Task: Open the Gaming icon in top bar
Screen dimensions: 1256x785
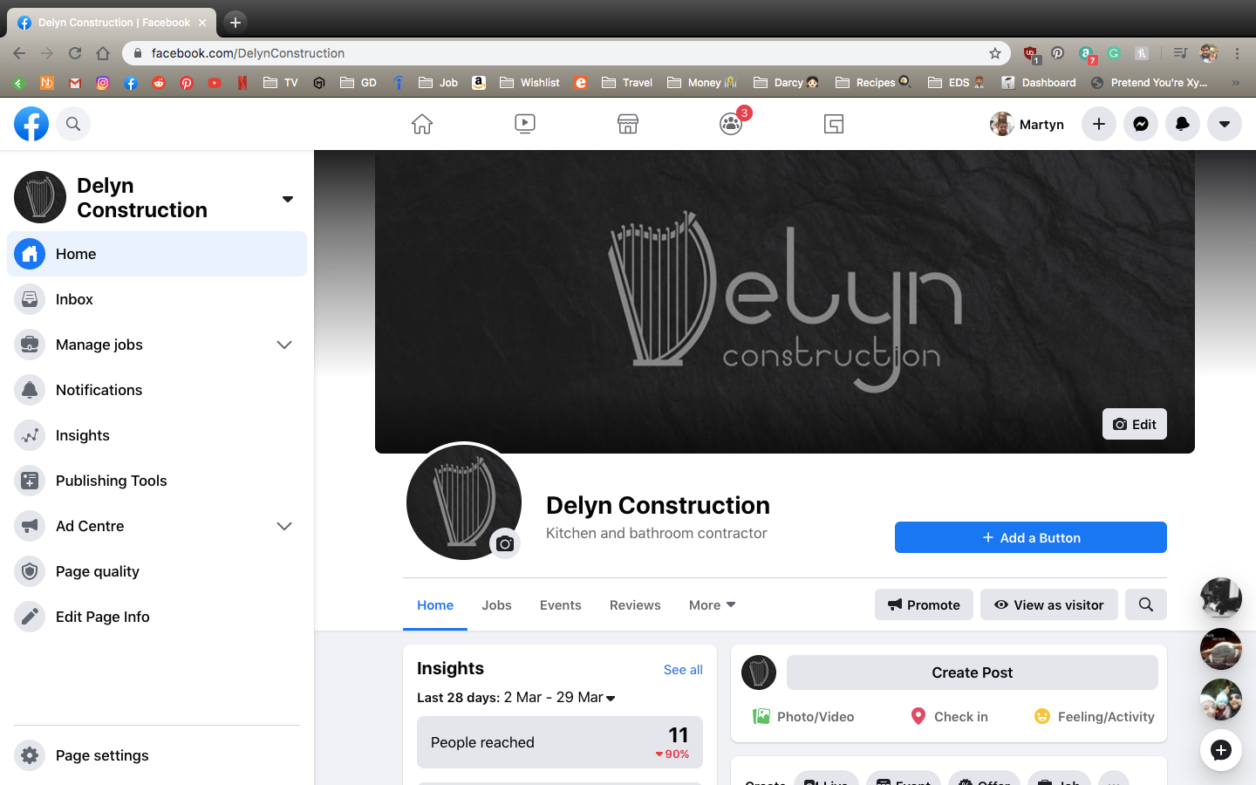Action: pyautogui.click(x=834, y=124)
